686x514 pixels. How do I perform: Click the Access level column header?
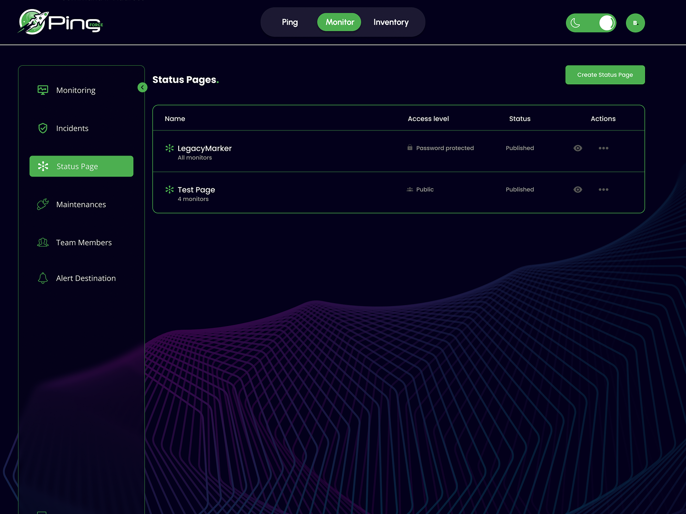coord(428,119)
